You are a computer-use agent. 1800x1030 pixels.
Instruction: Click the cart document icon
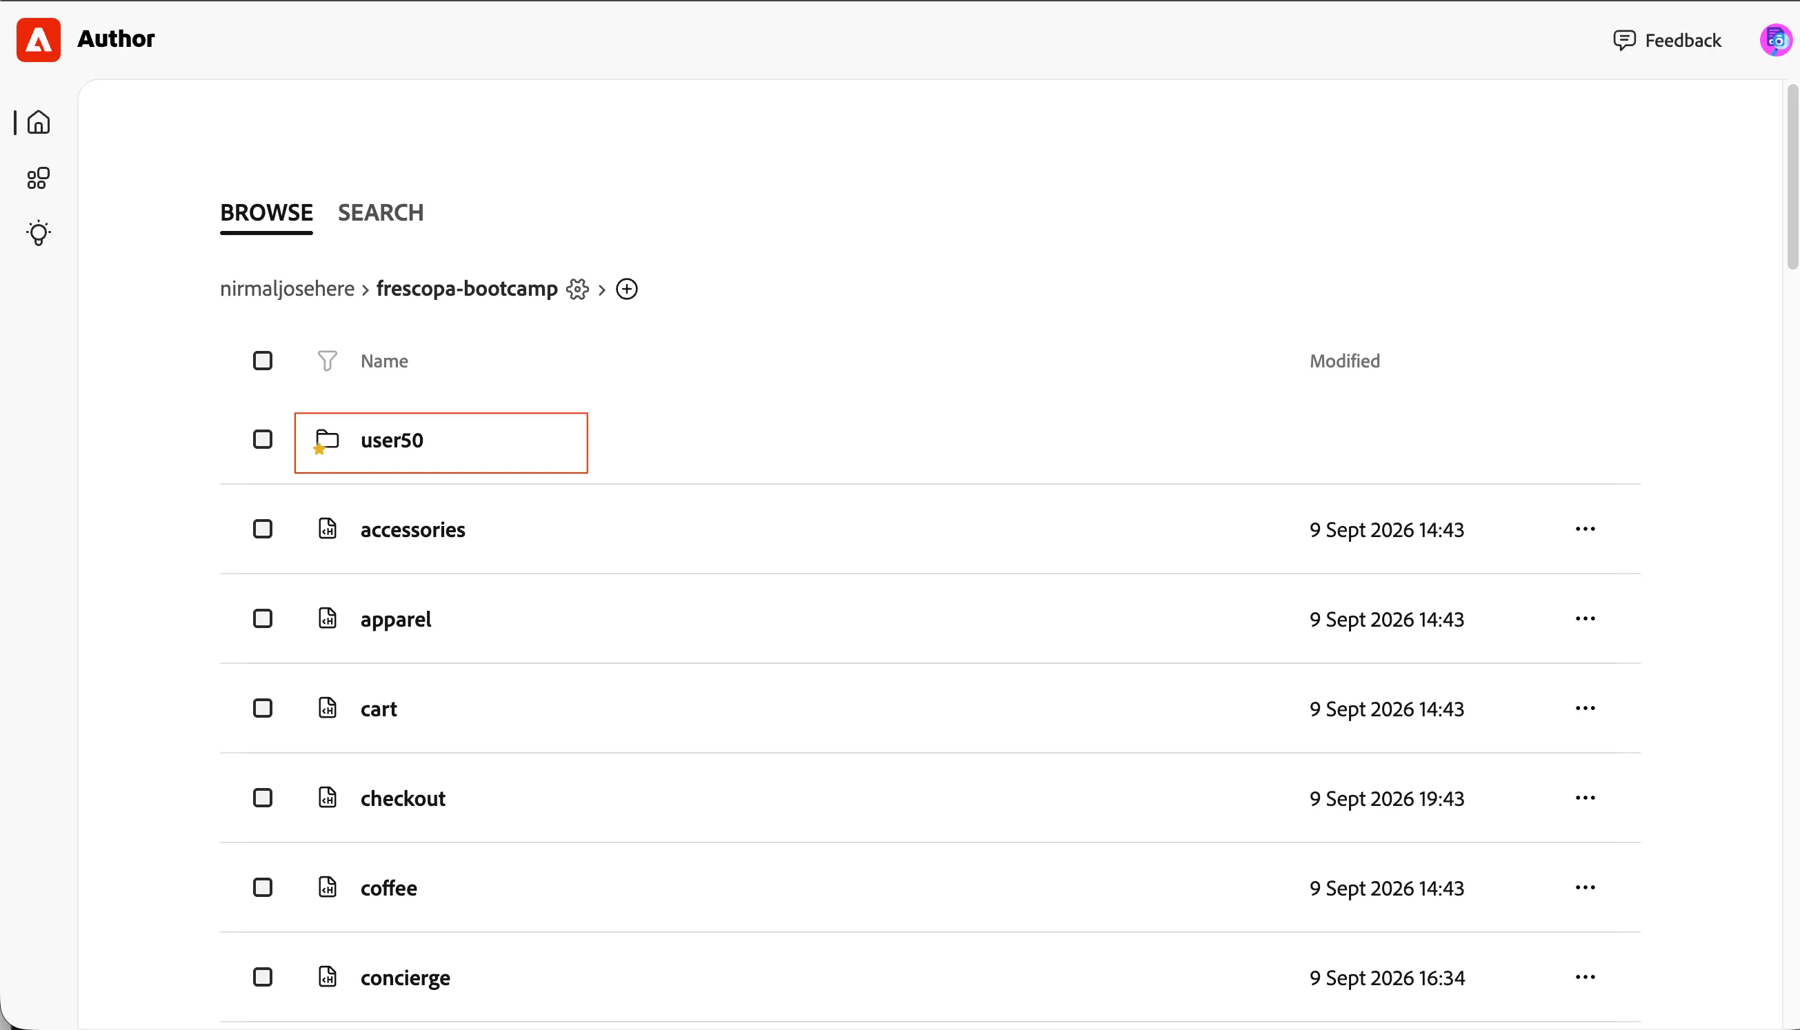(x=327, y=707)
